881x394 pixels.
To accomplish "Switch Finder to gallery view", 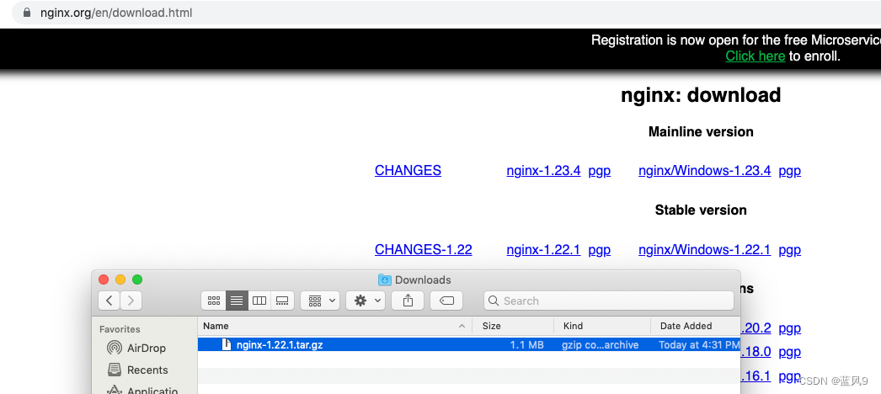I will click(282, 301).
